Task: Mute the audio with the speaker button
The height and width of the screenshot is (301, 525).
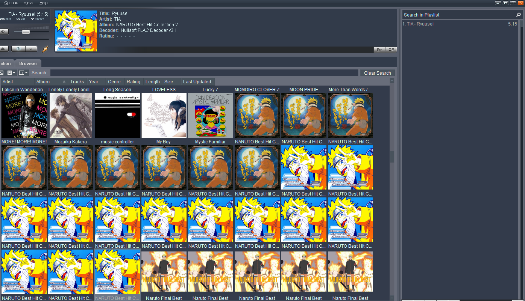Action: point(4,32)
